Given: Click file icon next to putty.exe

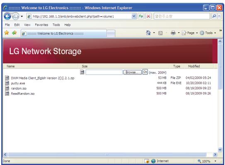Looking at the screenshot, I should click(7, 83).
